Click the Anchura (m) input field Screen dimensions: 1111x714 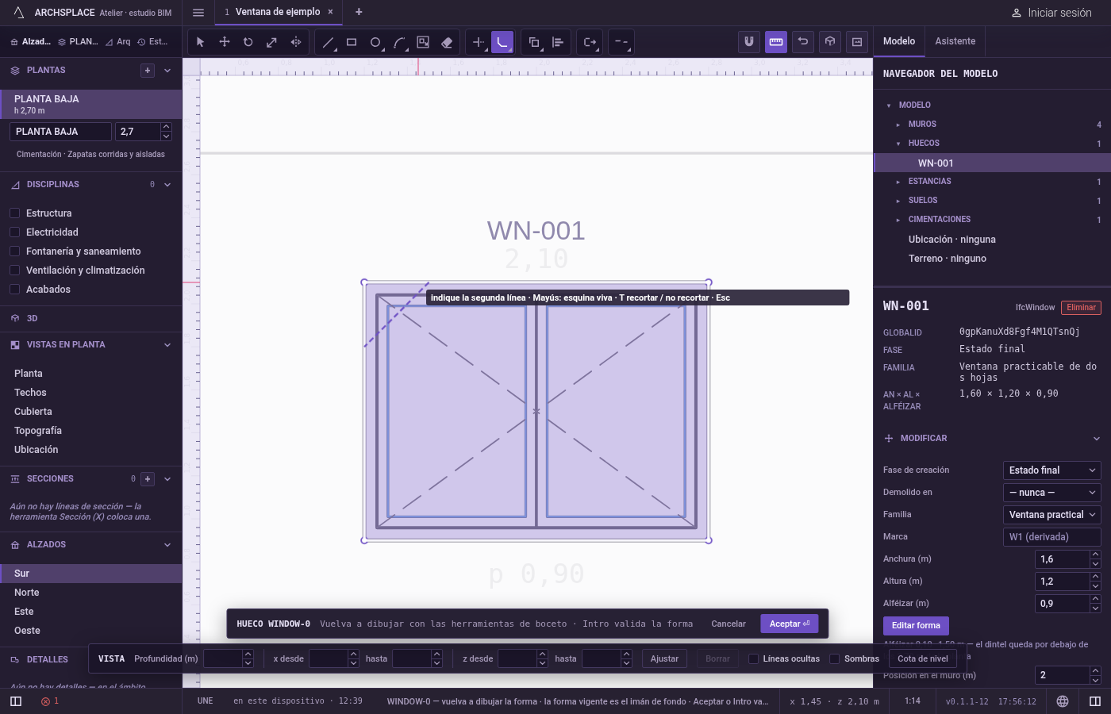(1062, 559)
